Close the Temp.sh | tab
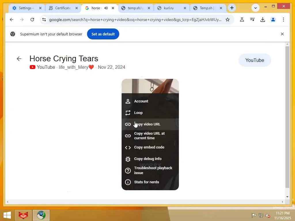The image size is (295, 221). (x=221, y=8)
